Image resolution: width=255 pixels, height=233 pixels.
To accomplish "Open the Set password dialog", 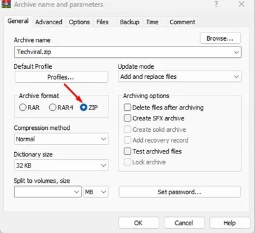I will 180,192.
